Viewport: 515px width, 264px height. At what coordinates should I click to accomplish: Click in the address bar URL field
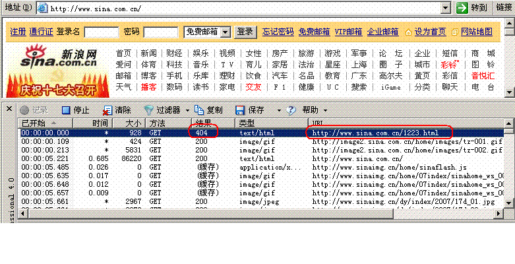point(245,8)
